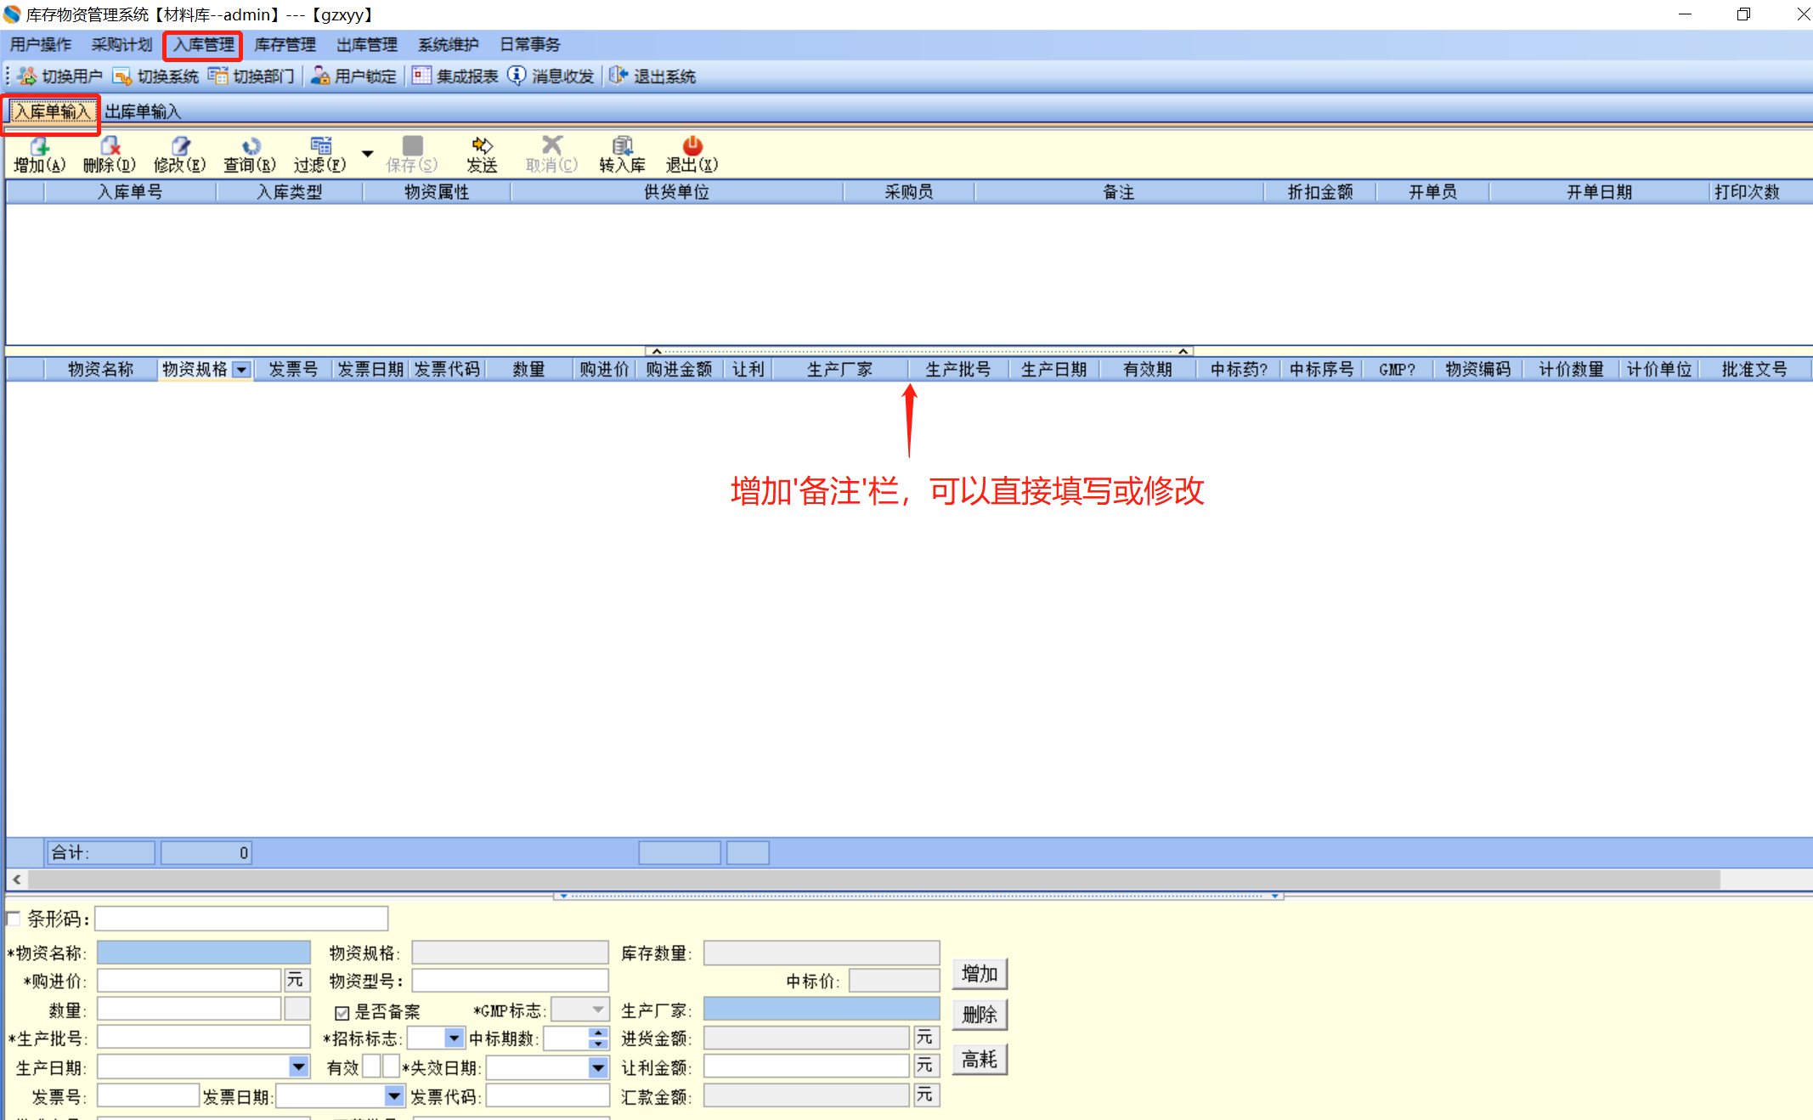Open 集成报表 integrated reports
1813x1120 pixels.
[455, 76]
